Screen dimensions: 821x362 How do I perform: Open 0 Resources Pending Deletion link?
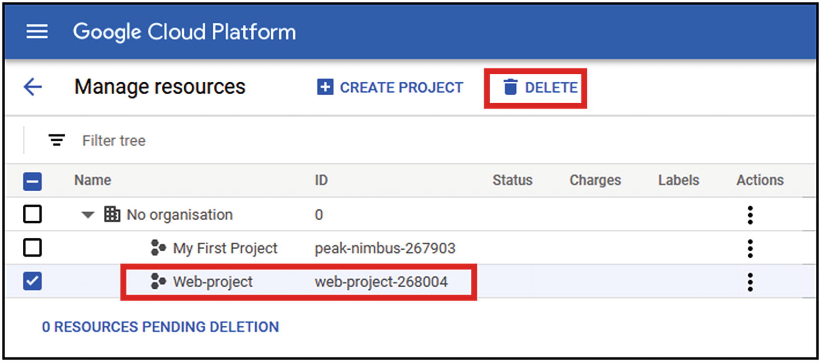tap(160, 327)
